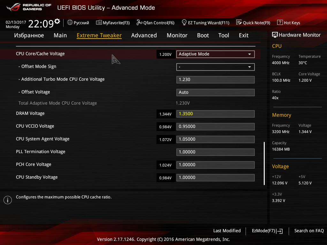Click the DRAM Voltage label

30,113
